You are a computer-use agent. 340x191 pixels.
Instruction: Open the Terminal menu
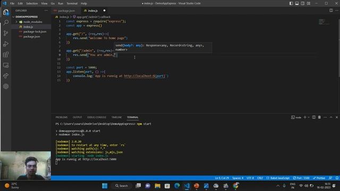click(x=72, y=3)
